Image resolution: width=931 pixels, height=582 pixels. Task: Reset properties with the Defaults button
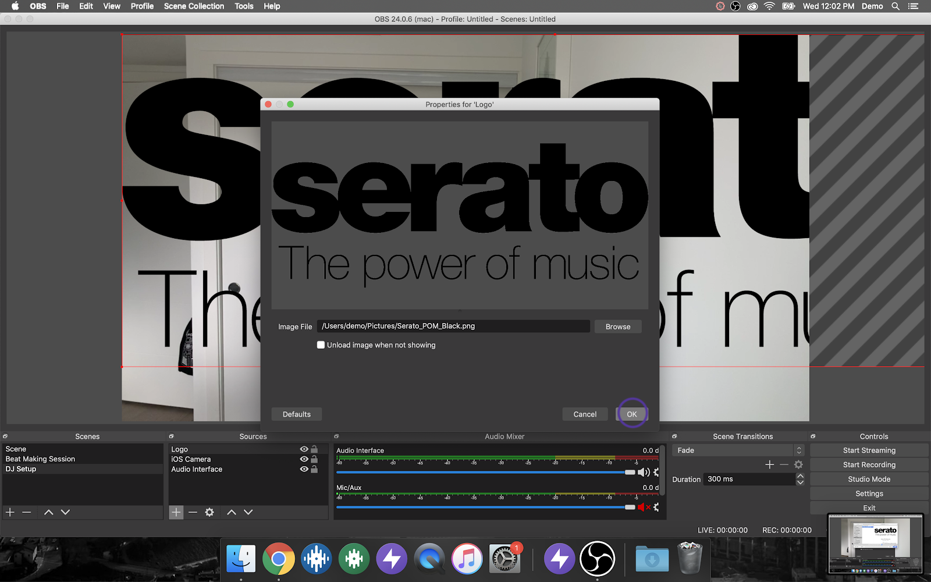coord(297,414)
